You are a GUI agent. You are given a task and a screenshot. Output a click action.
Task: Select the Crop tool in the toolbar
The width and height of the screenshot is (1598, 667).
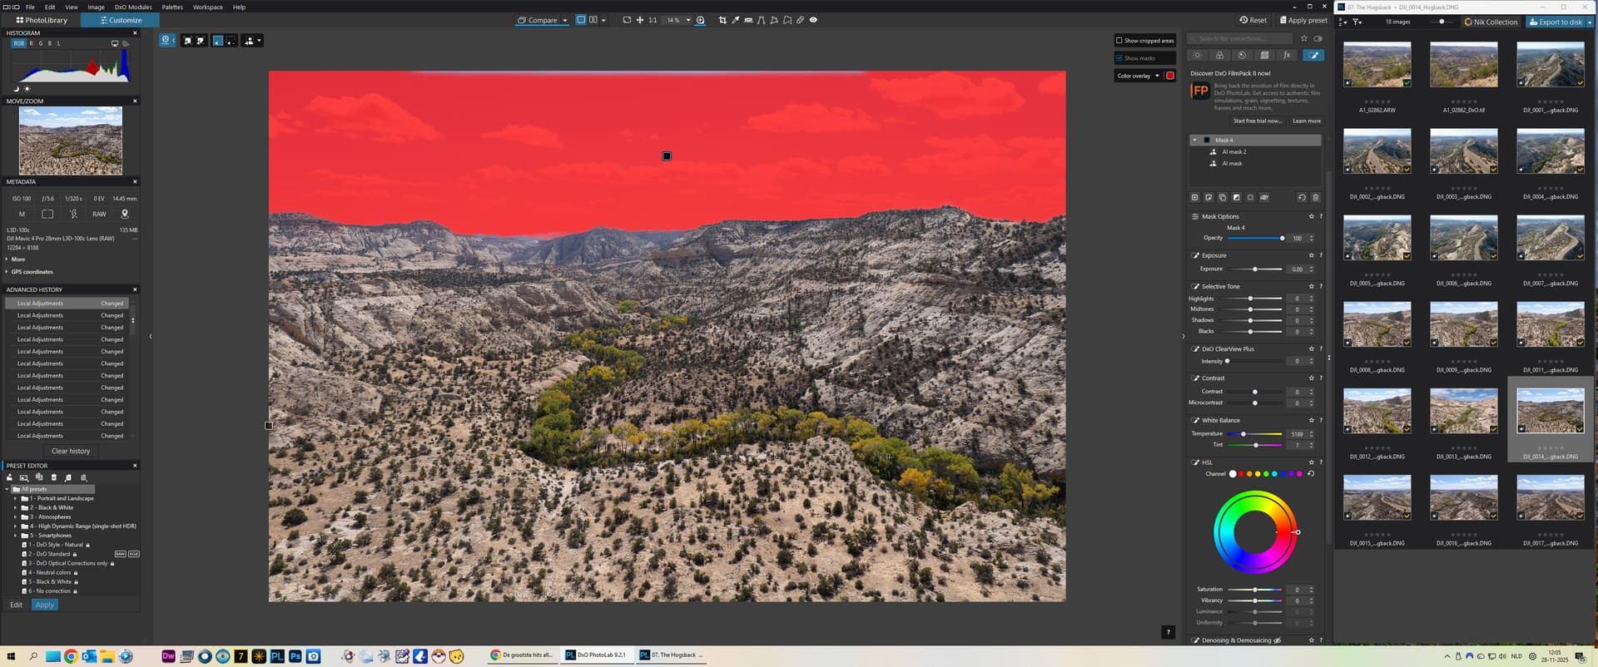click(x=722, y=20)
